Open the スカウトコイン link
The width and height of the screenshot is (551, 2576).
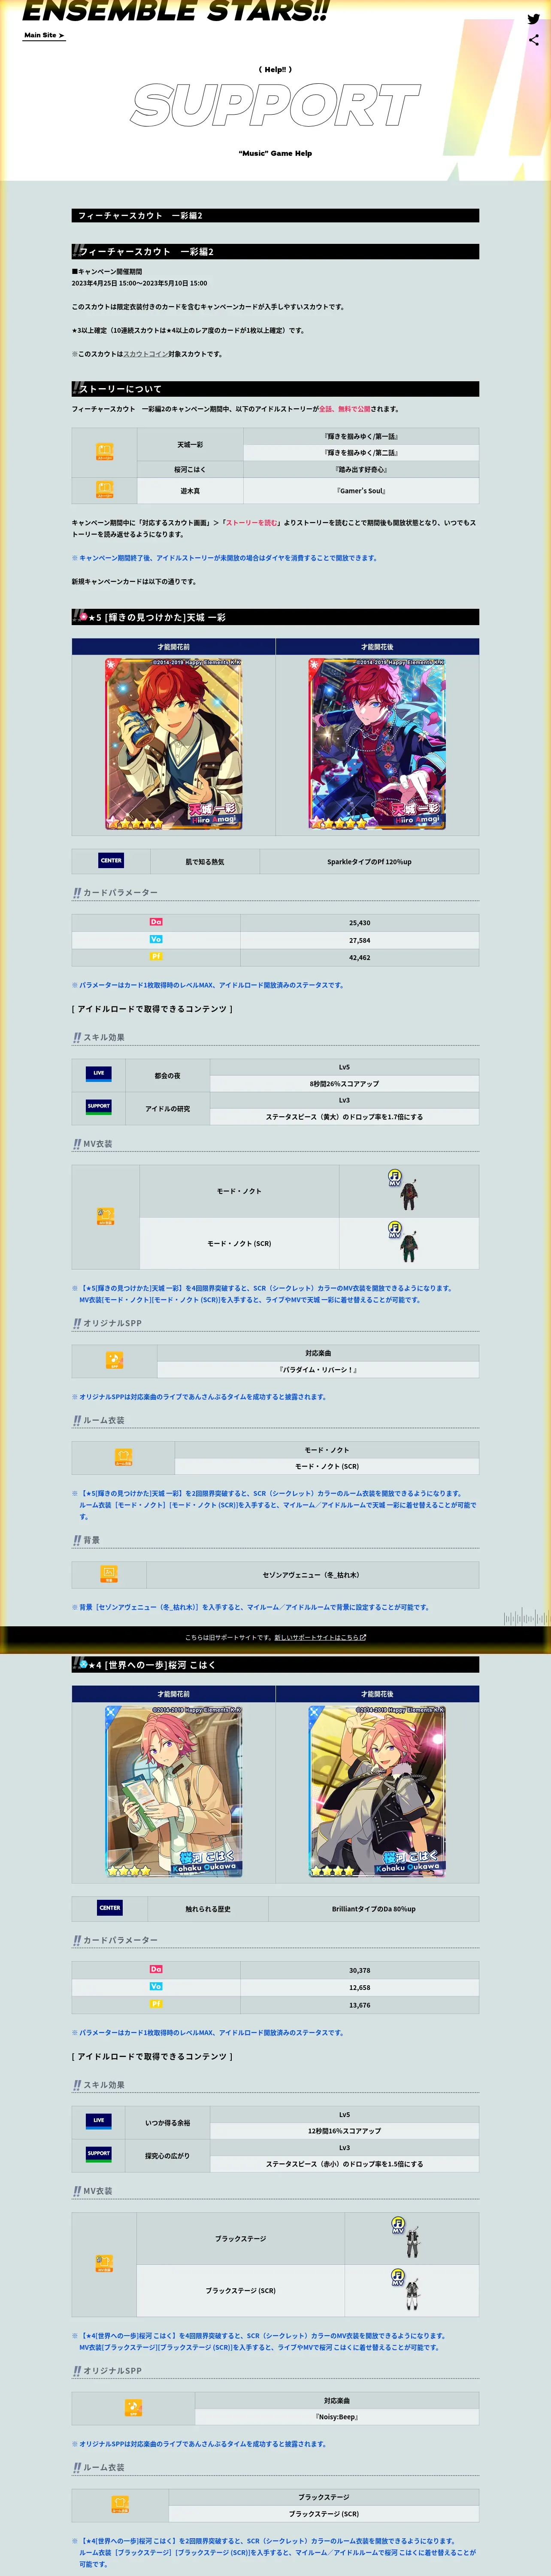tap(146, 354)
